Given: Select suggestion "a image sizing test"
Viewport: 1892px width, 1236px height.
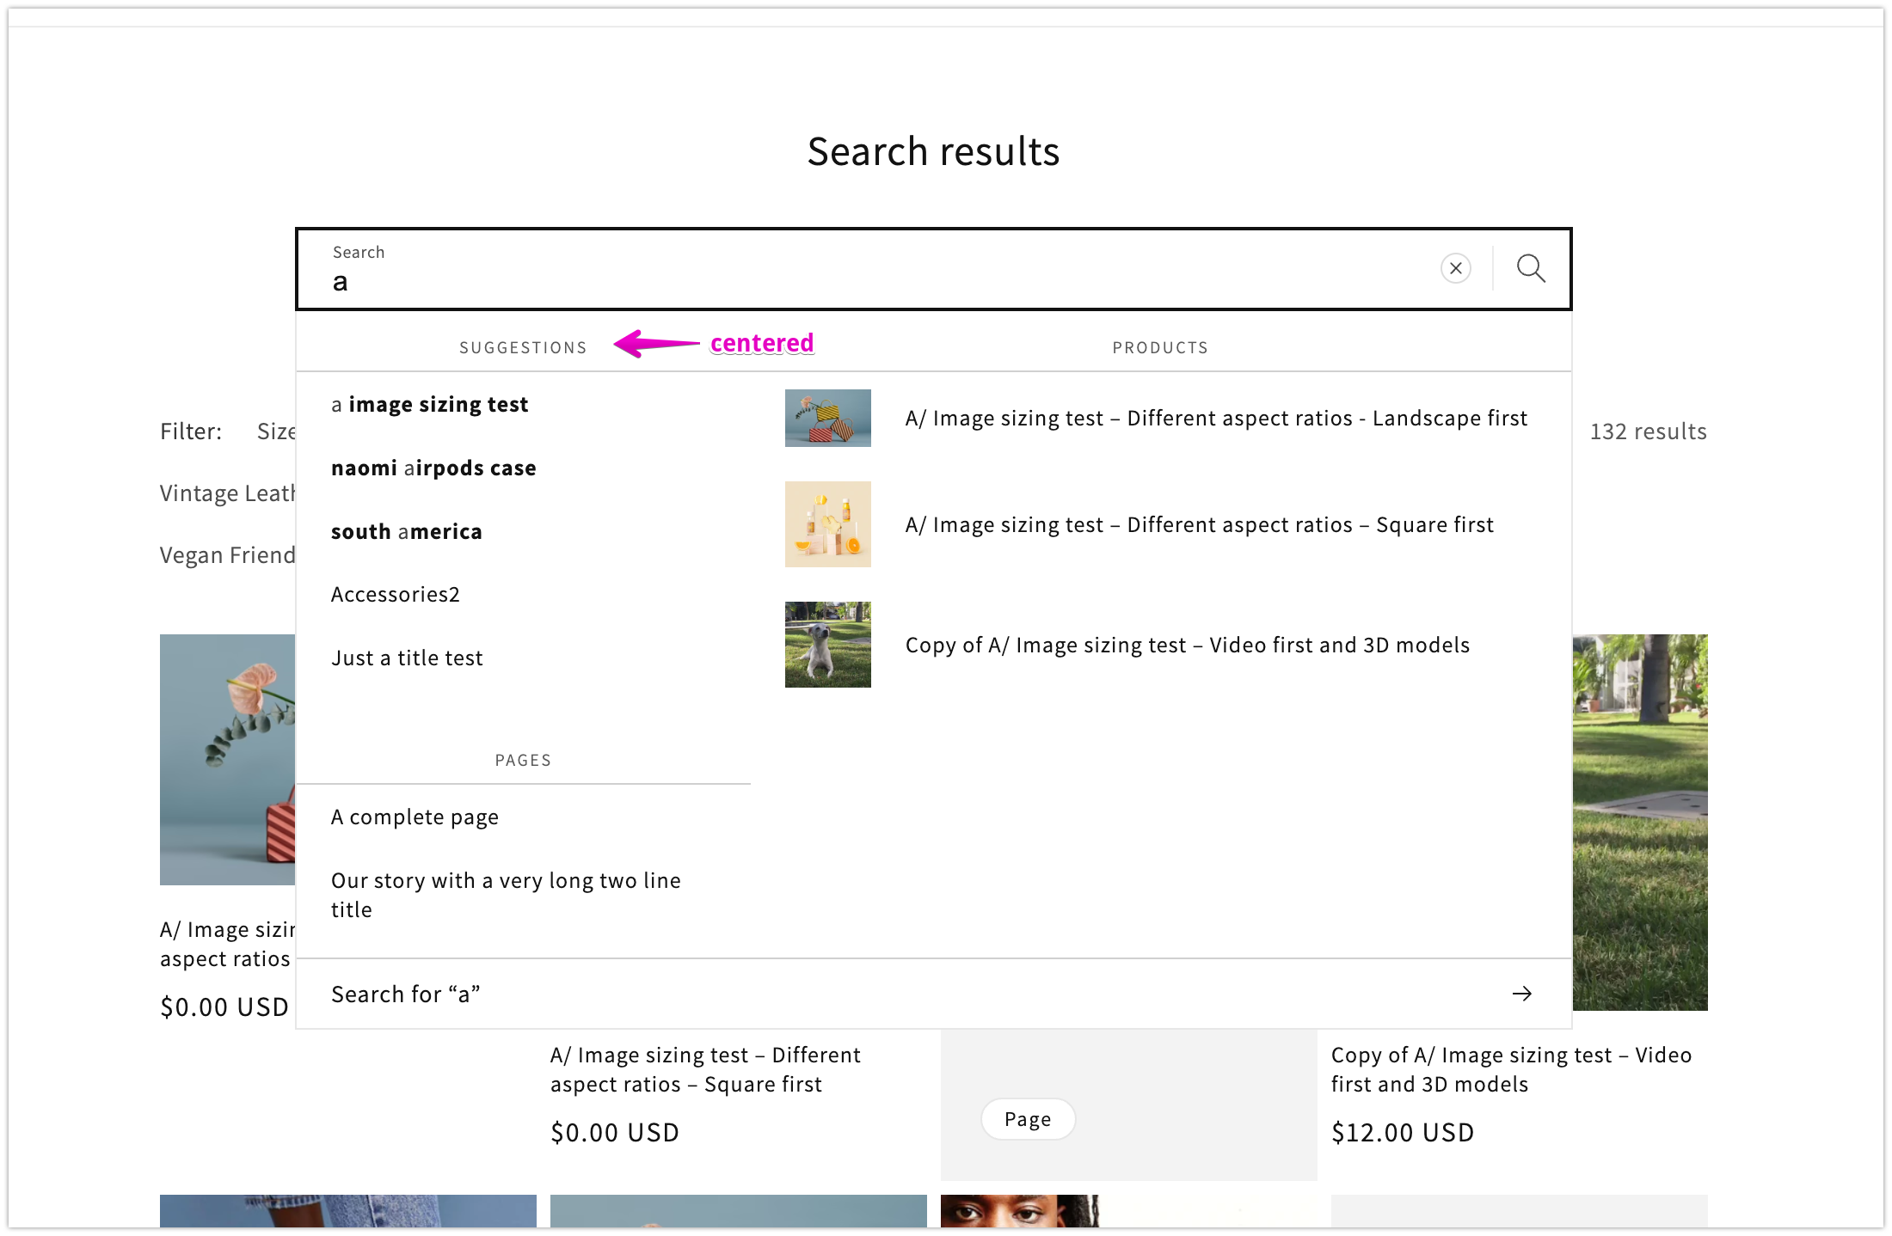Looking at the screenshot, I should (x=429, y=405).
